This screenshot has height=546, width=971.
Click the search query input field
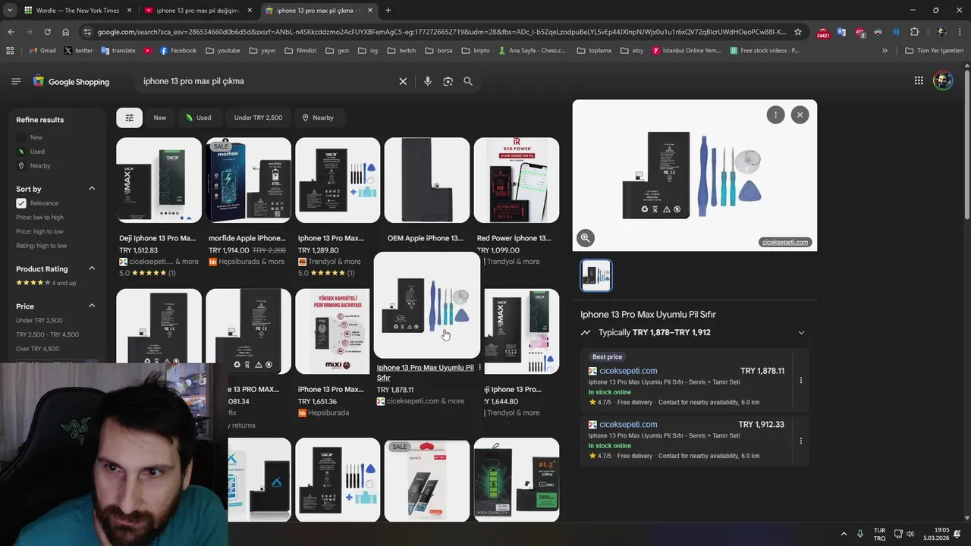coord(266,81)
